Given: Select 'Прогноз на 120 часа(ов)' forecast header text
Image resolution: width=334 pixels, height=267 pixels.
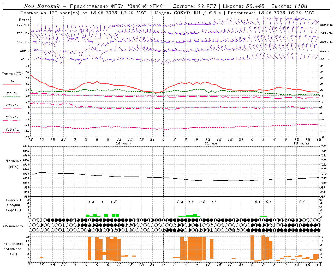Looking at the screenshot, I should tap(50, 13).
